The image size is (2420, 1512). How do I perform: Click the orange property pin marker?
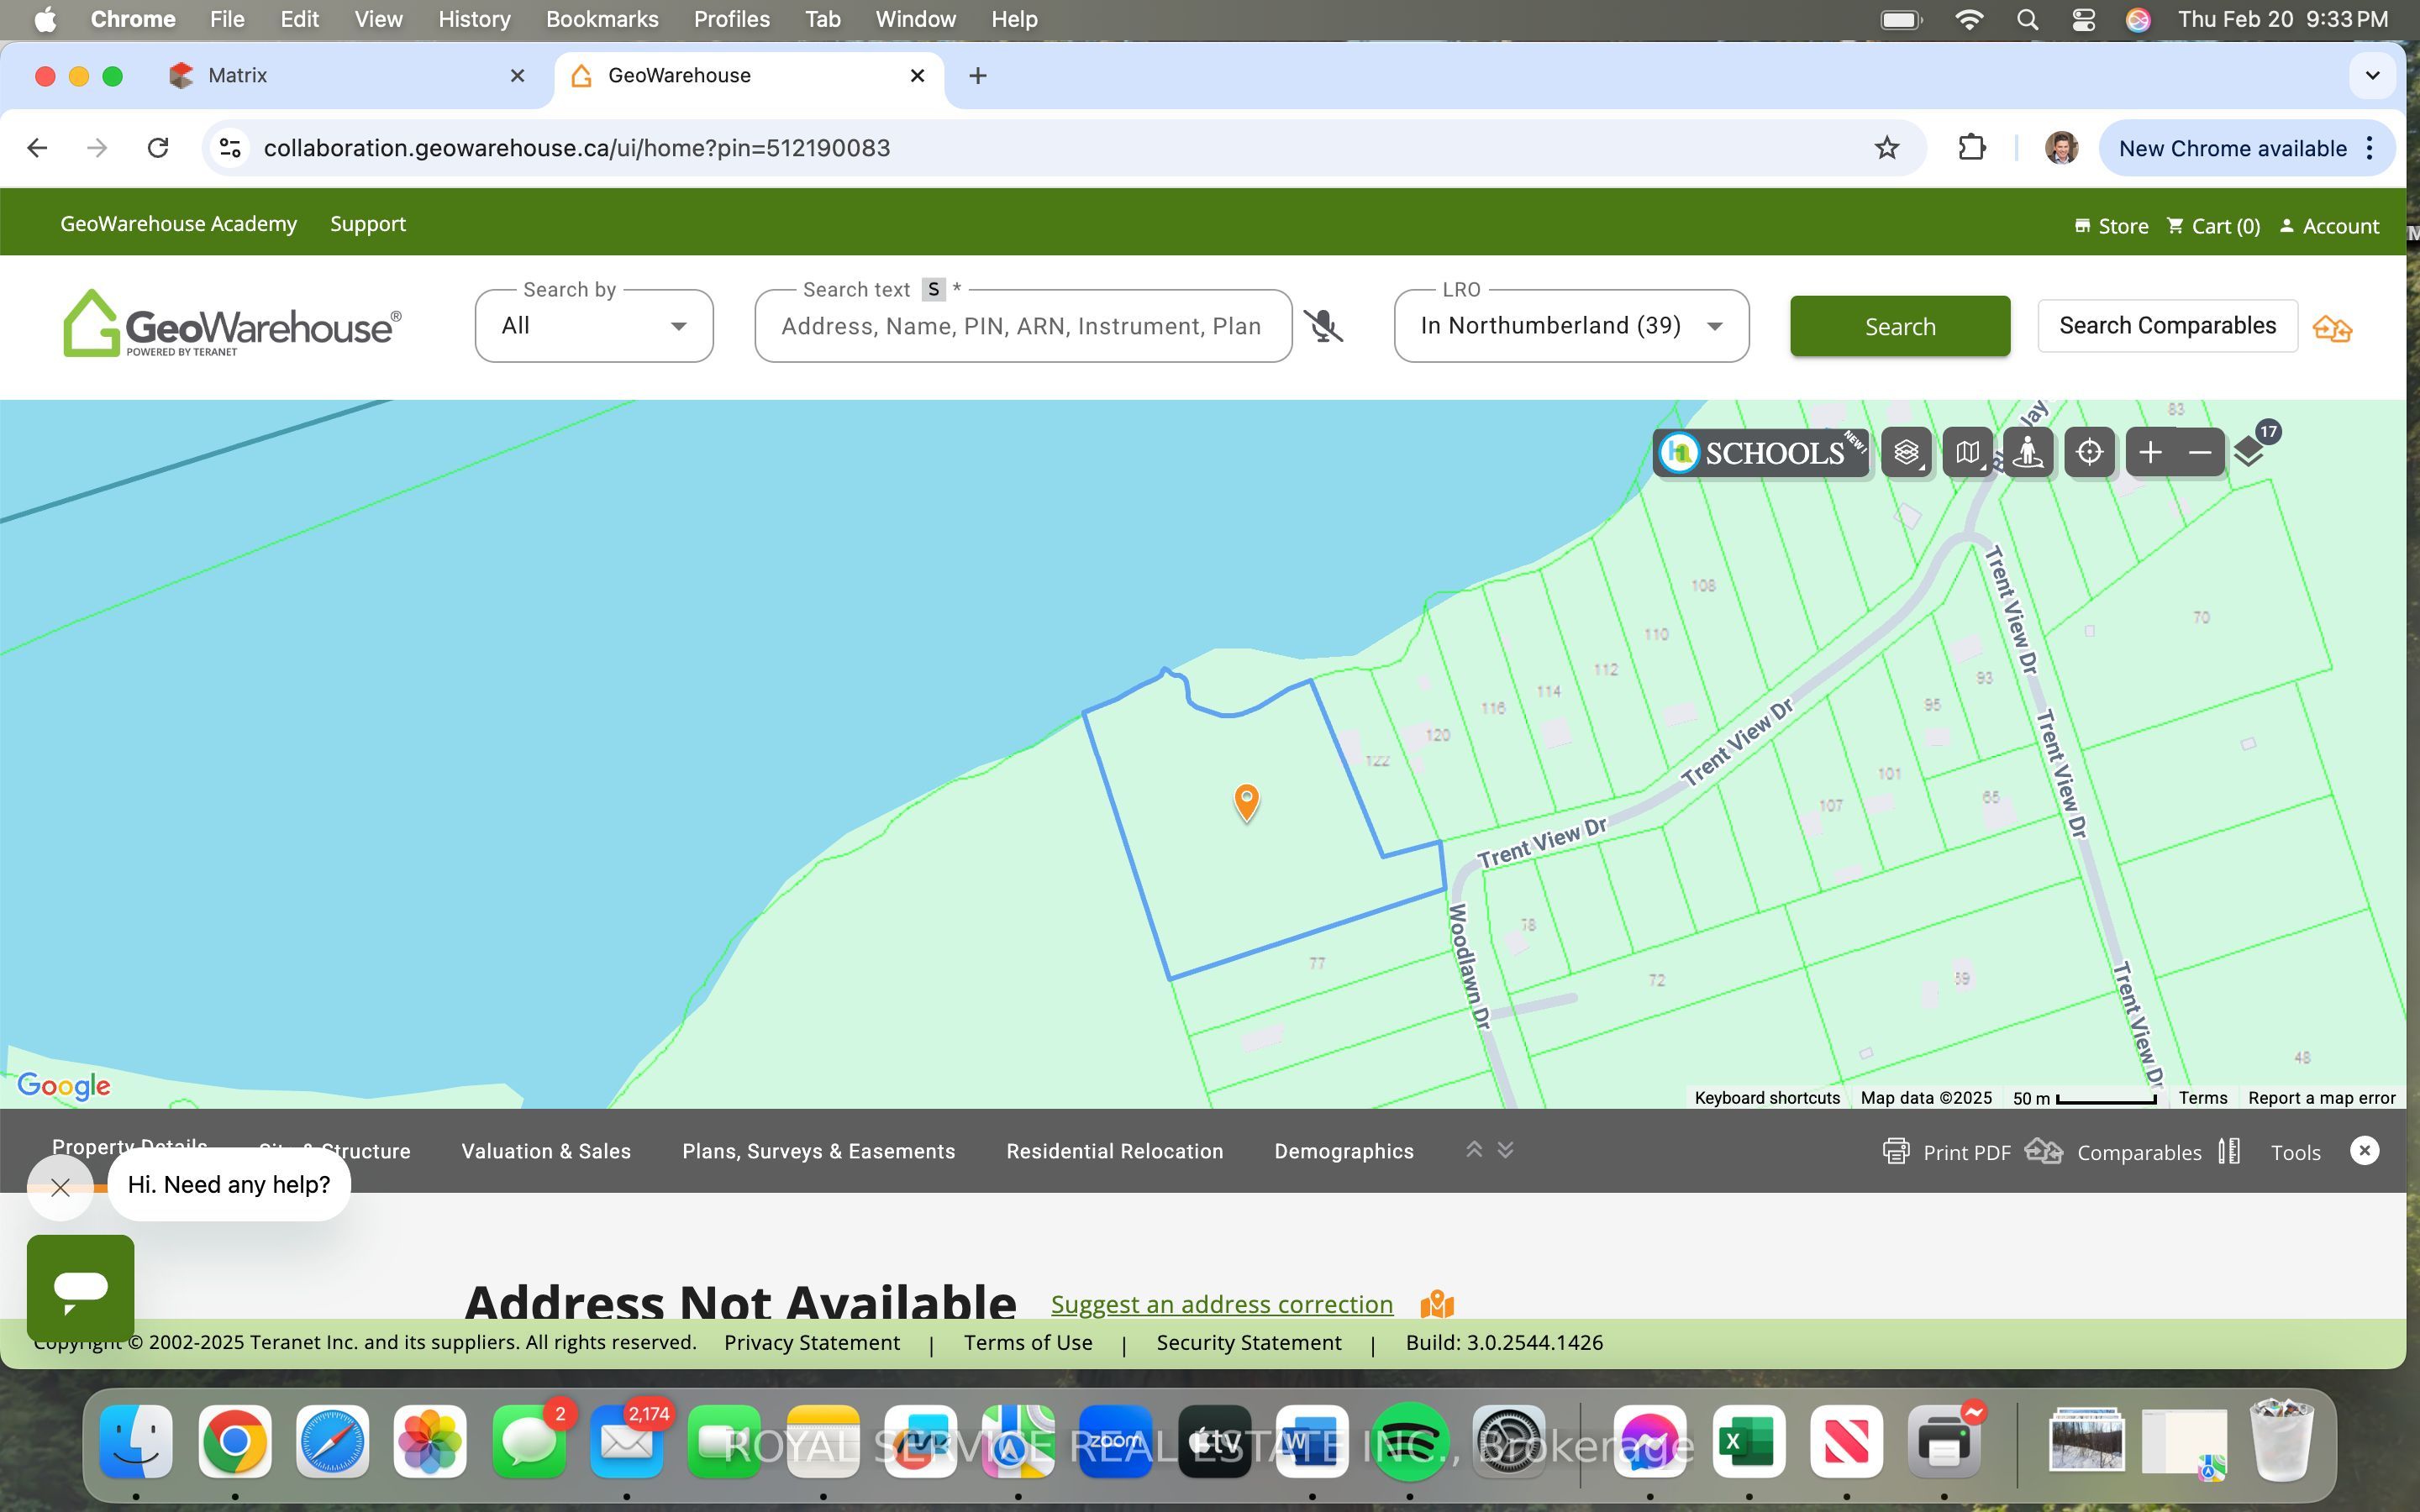coord(1246,802)
